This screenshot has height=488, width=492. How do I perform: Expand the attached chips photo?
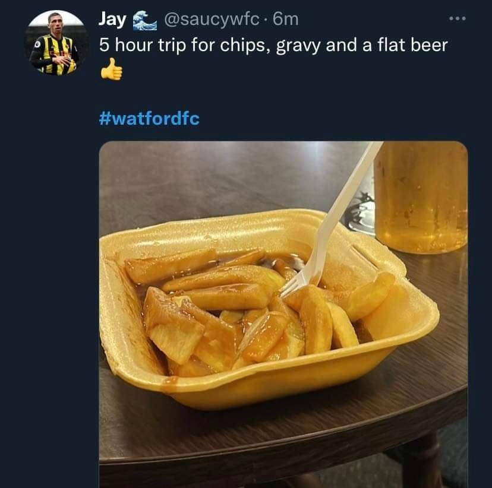click(283, 315)
